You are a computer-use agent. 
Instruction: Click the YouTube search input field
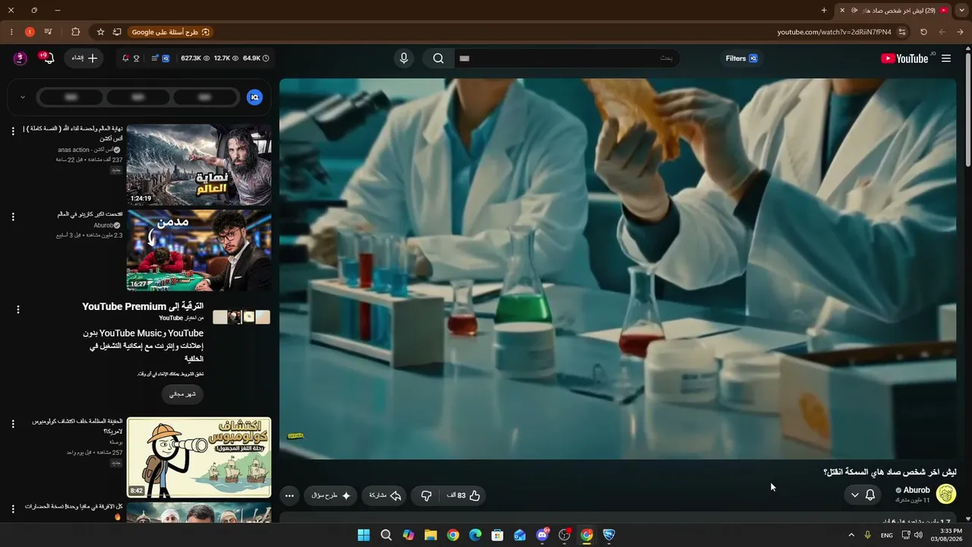coord(566,58)
